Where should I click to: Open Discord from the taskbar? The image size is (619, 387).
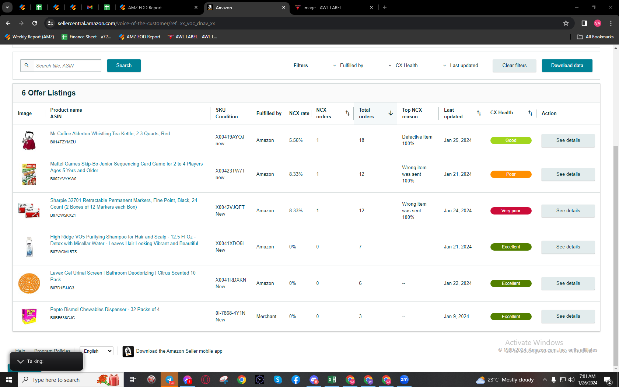[x=314, y=380]
